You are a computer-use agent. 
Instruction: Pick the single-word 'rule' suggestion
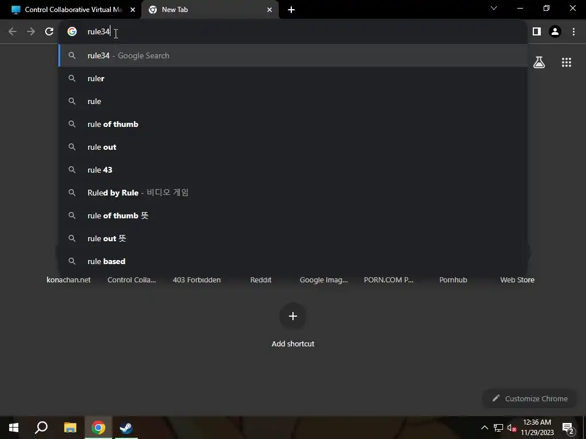293,101
